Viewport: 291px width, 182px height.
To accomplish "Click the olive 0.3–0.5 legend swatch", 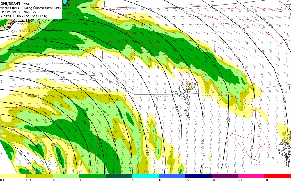I will (x=40, y=176).
